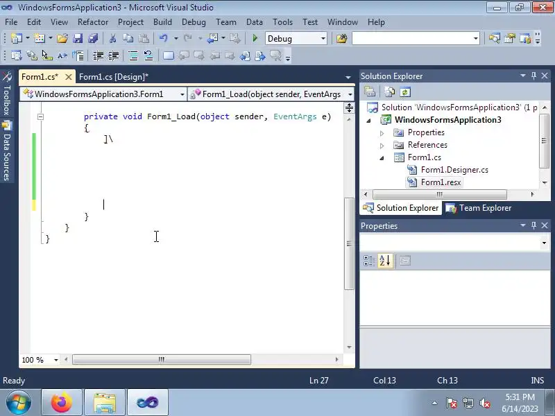Click the editor horizontal scrollbar thumb
The width and height of the screenshot is (555, 416).
coord(162,359)
